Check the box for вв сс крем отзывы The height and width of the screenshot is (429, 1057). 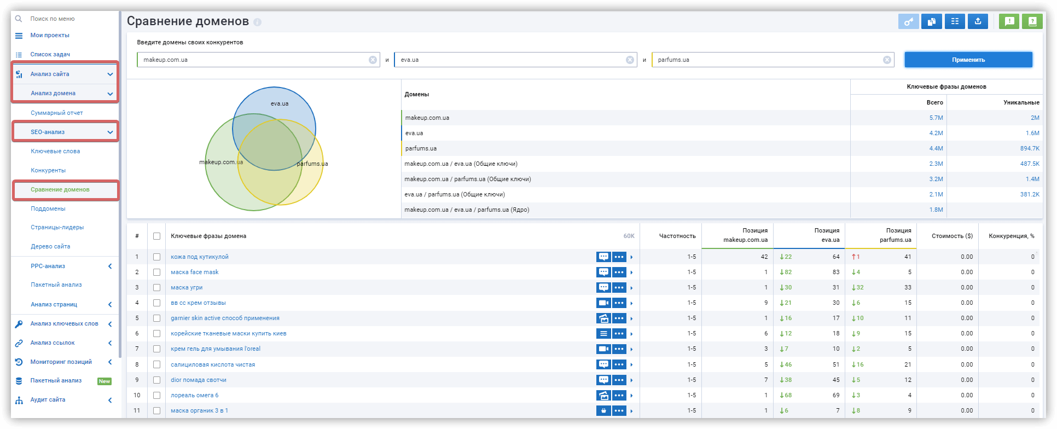[x=157, y=303]
